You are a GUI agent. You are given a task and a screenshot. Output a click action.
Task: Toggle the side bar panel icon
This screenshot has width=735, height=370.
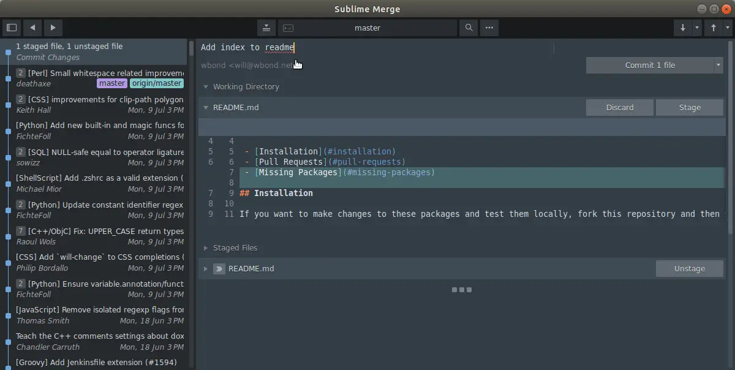point(12,28)
